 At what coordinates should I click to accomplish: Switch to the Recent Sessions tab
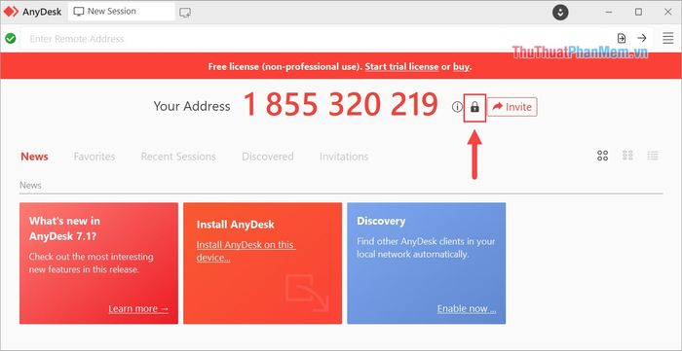[178, 157]
